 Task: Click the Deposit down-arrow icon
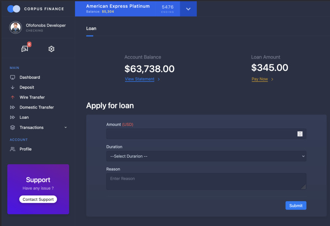12,87
